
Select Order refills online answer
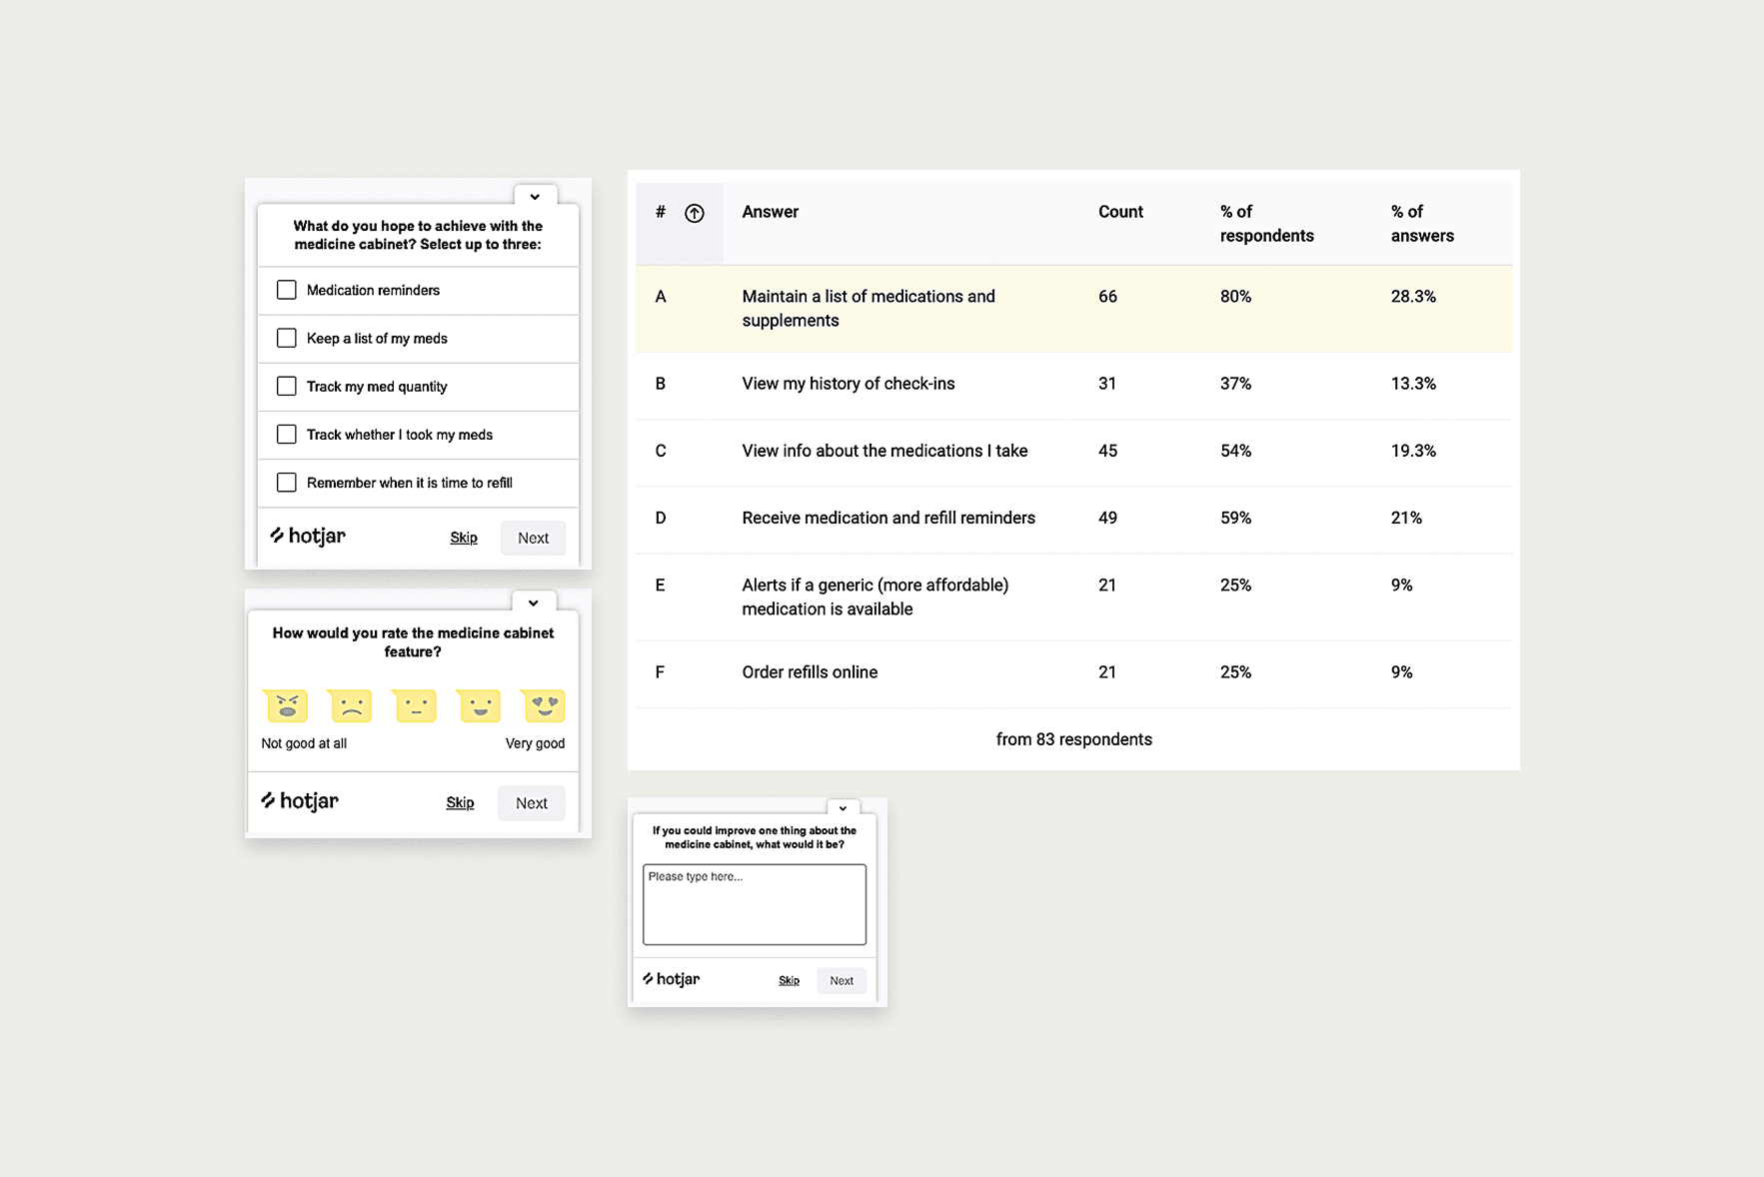tap(810, 672)
